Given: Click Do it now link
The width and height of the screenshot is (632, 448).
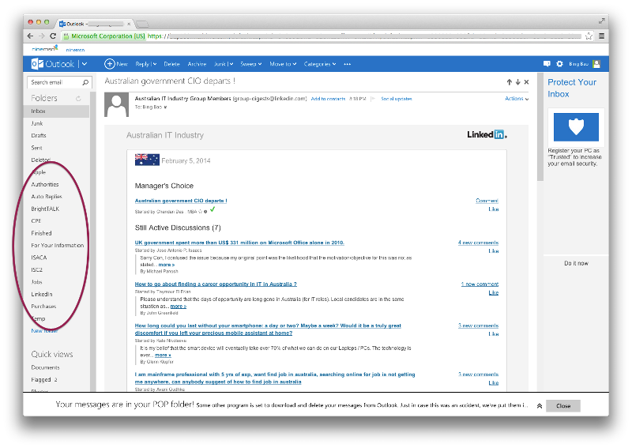Looking at the screenshot, I should click(576, 263).
